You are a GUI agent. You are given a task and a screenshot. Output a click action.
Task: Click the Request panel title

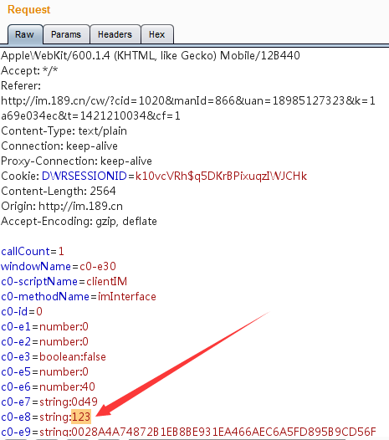click(29, 9)
